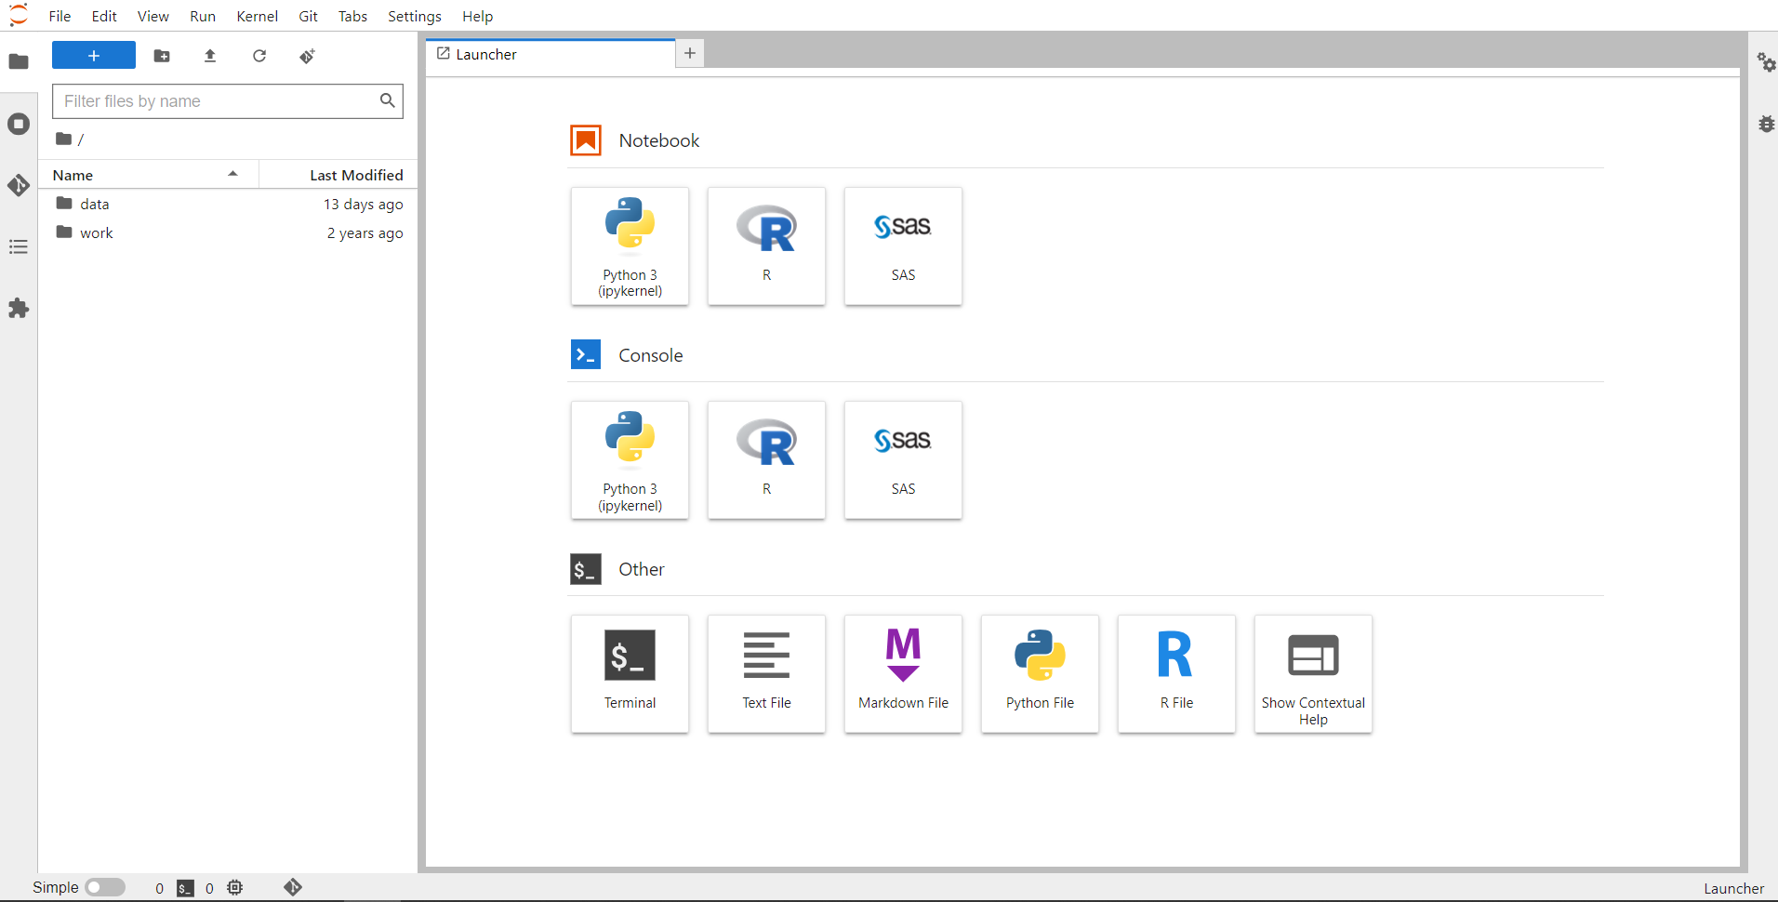Screen dimensions: 1778x902
Task: Open the Extension Manager panel
Action: [19, 308]
